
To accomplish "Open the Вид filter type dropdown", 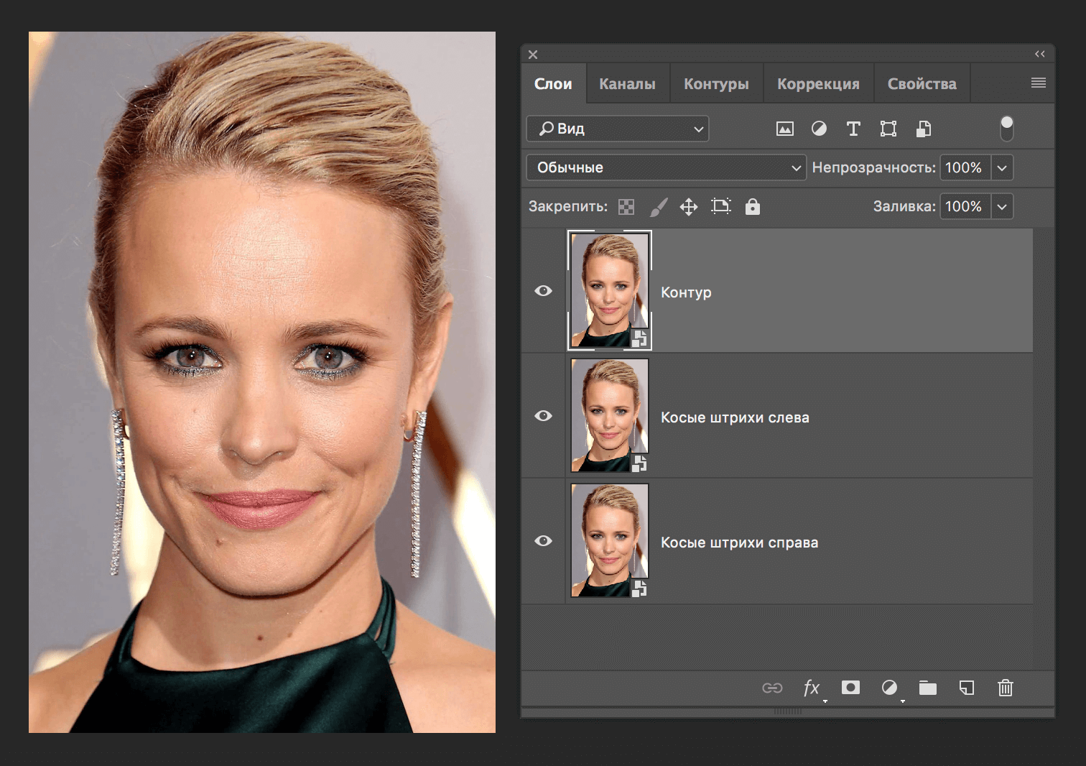I will 618,129.
